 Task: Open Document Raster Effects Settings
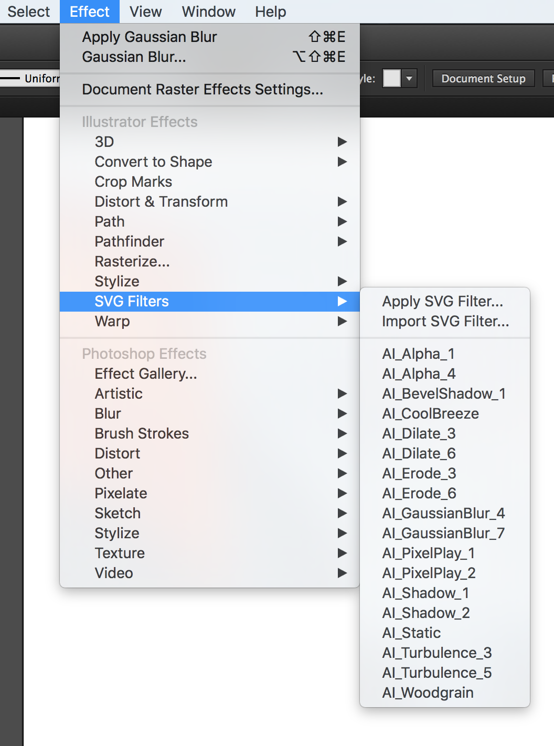(x=202, y=89)
